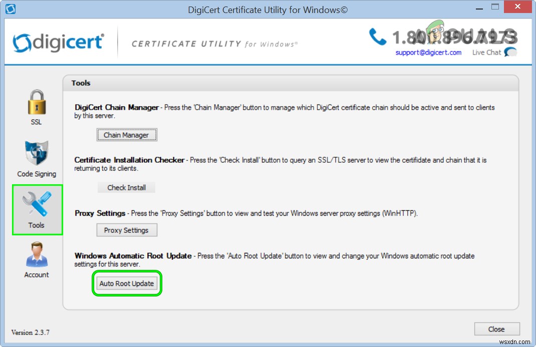Viewport: 536px width, 347px height.
Task: Click the Check Install button
Action: tap(126, 187)
